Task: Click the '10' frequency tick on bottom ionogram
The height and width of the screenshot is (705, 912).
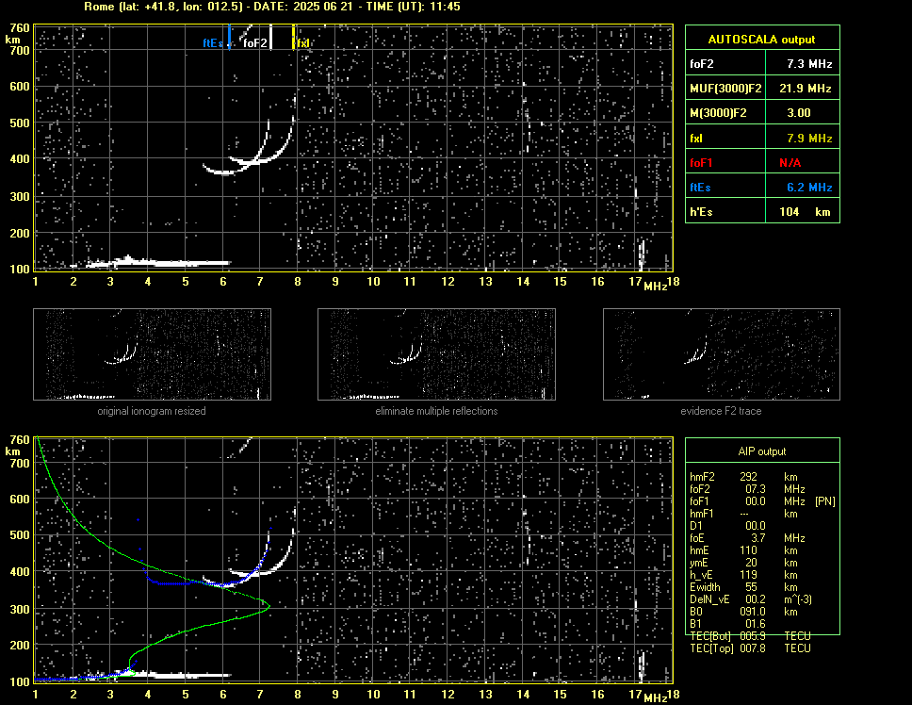Action: tap(373, 694)
